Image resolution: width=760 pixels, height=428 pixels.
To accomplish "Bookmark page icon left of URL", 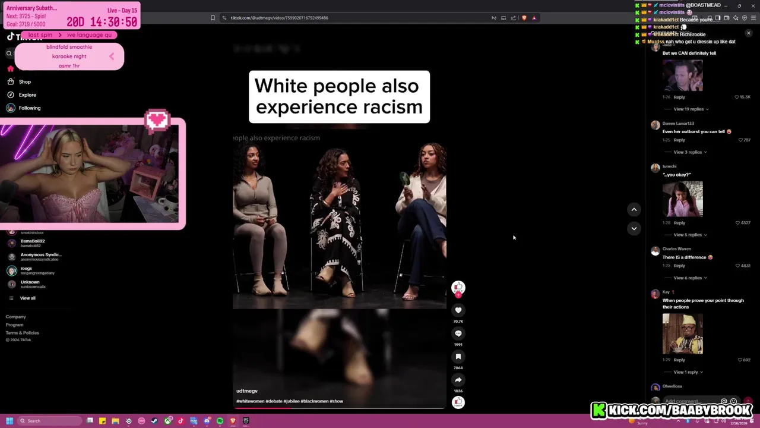I will point(213,18).
